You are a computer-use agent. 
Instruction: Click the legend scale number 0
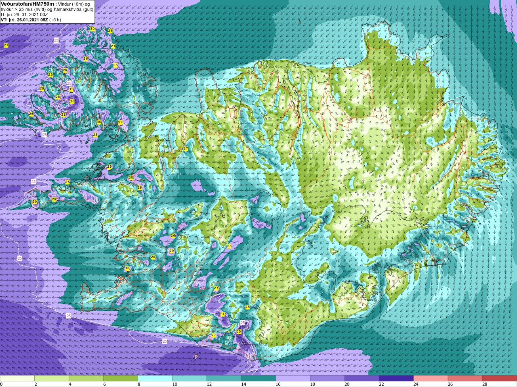coord(1,384)
